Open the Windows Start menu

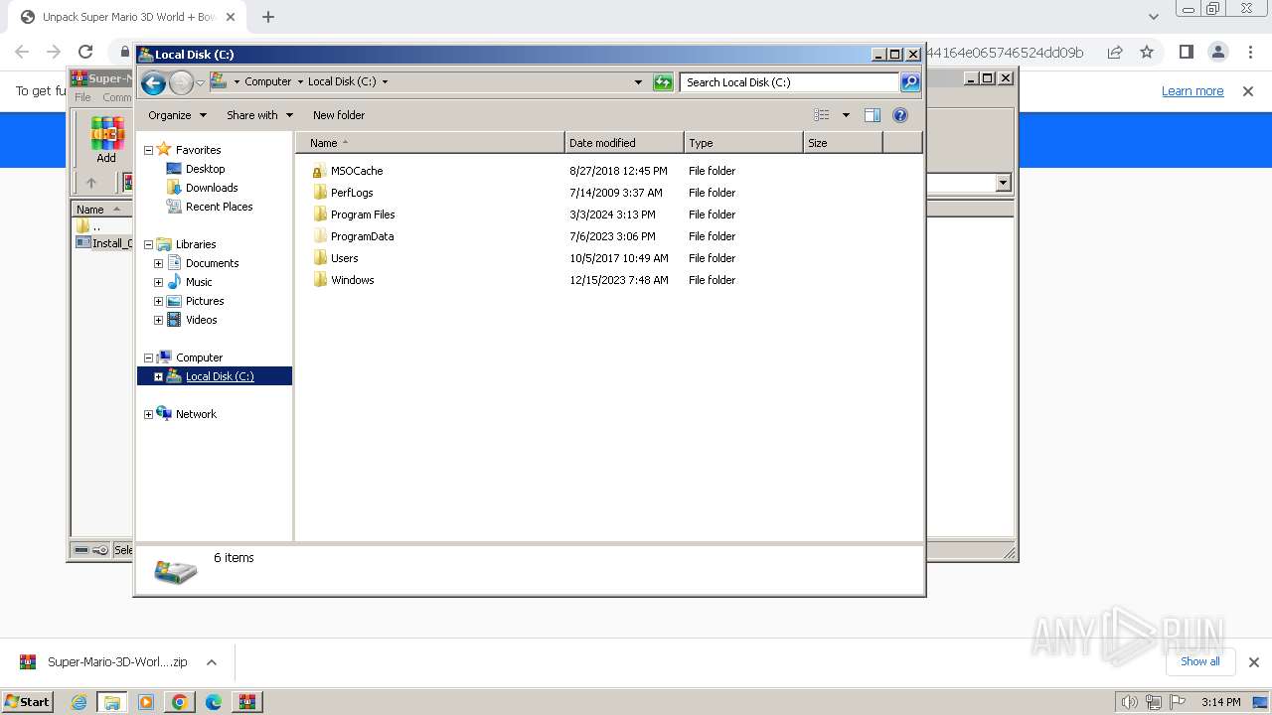click(28, 701)
